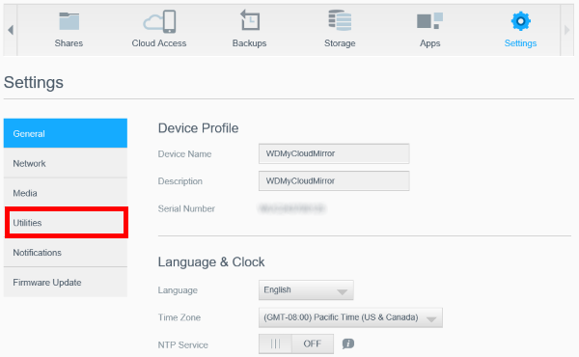Screen dimensions: 579x357
Task: Open the Storage drives icon
Action: coord(340,20)
